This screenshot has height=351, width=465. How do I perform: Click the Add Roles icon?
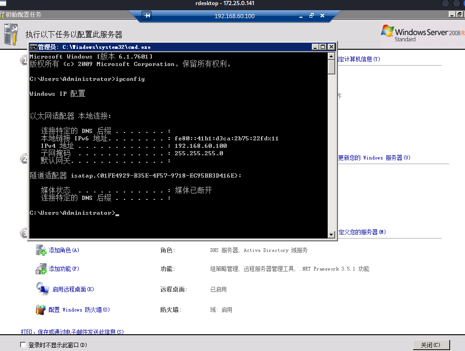[x=41, y=250]
